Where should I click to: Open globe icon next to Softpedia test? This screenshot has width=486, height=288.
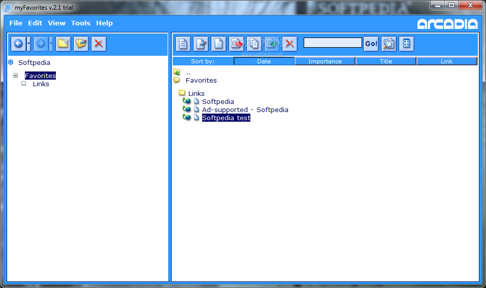(x=186, y=117)
